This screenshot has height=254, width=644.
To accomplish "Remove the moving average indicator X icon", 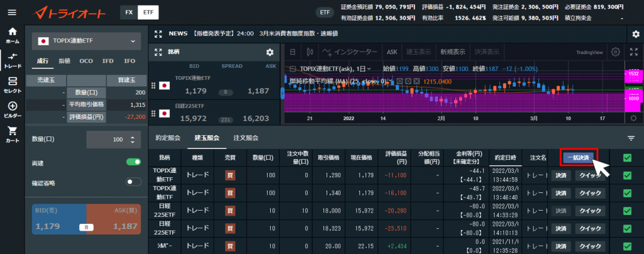I will (x=416, y=81).
